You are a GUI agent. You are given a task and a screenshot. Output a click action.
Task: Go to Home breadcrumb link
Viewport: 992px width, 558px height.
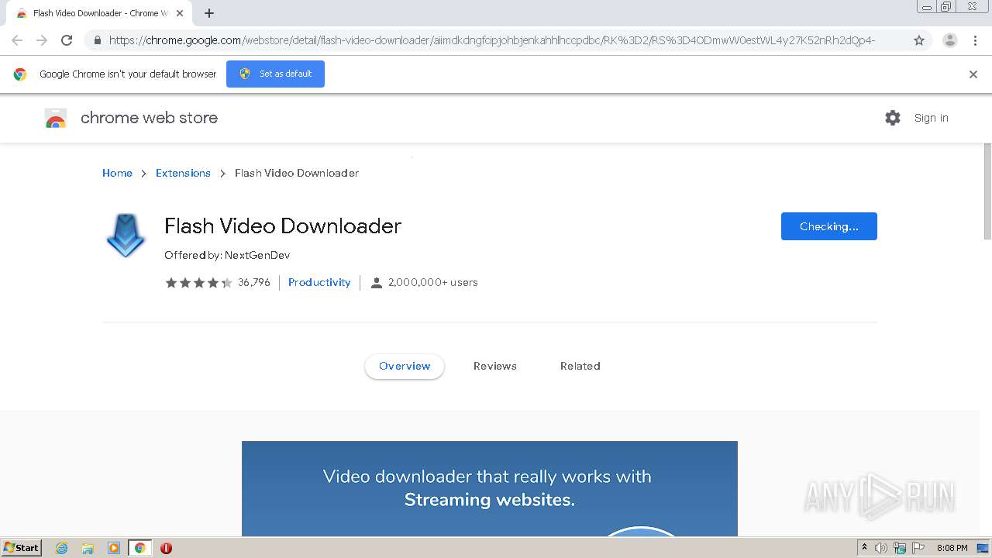click(x=117, y=173)
